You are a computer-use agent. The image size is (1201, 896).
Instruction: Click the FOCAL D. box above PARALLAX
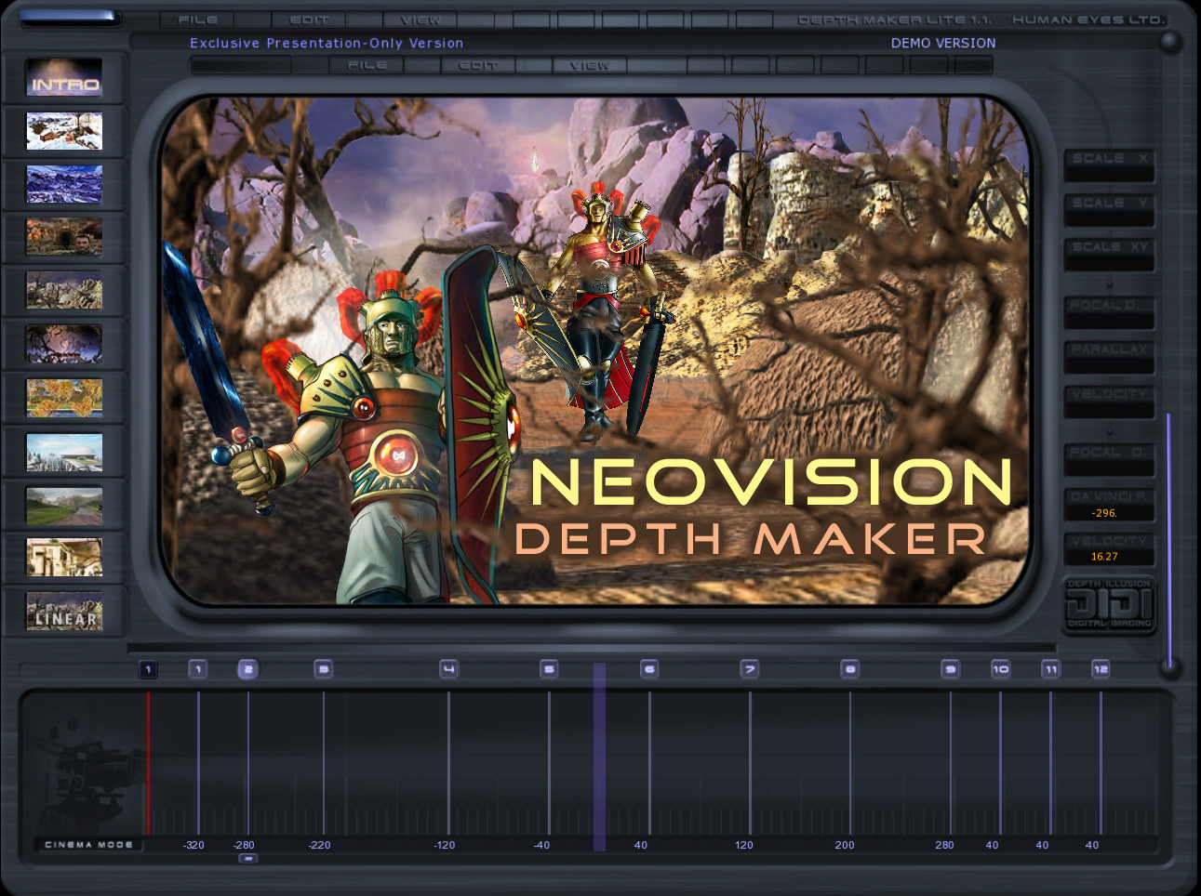click(x=1109, y=313)
